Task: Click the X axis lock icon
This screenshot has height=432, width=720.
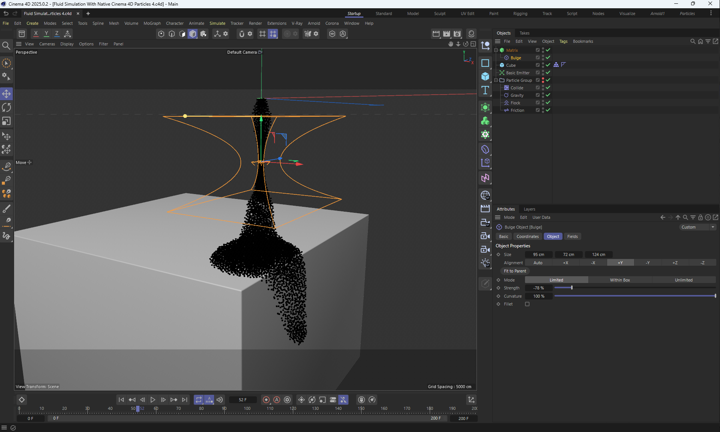Action: 36,34
